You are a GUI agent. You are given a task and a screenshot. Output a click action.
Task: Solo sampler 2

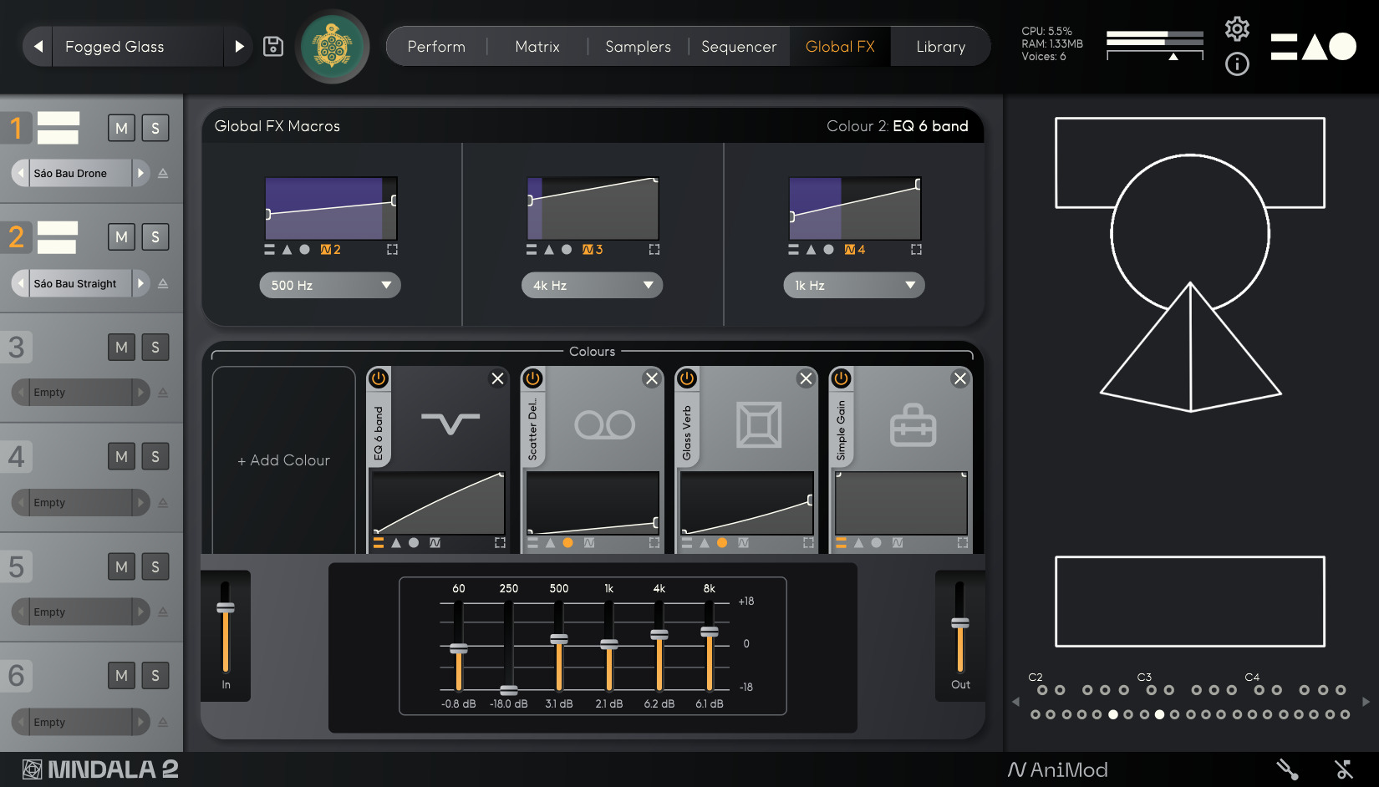pos(155,236)
